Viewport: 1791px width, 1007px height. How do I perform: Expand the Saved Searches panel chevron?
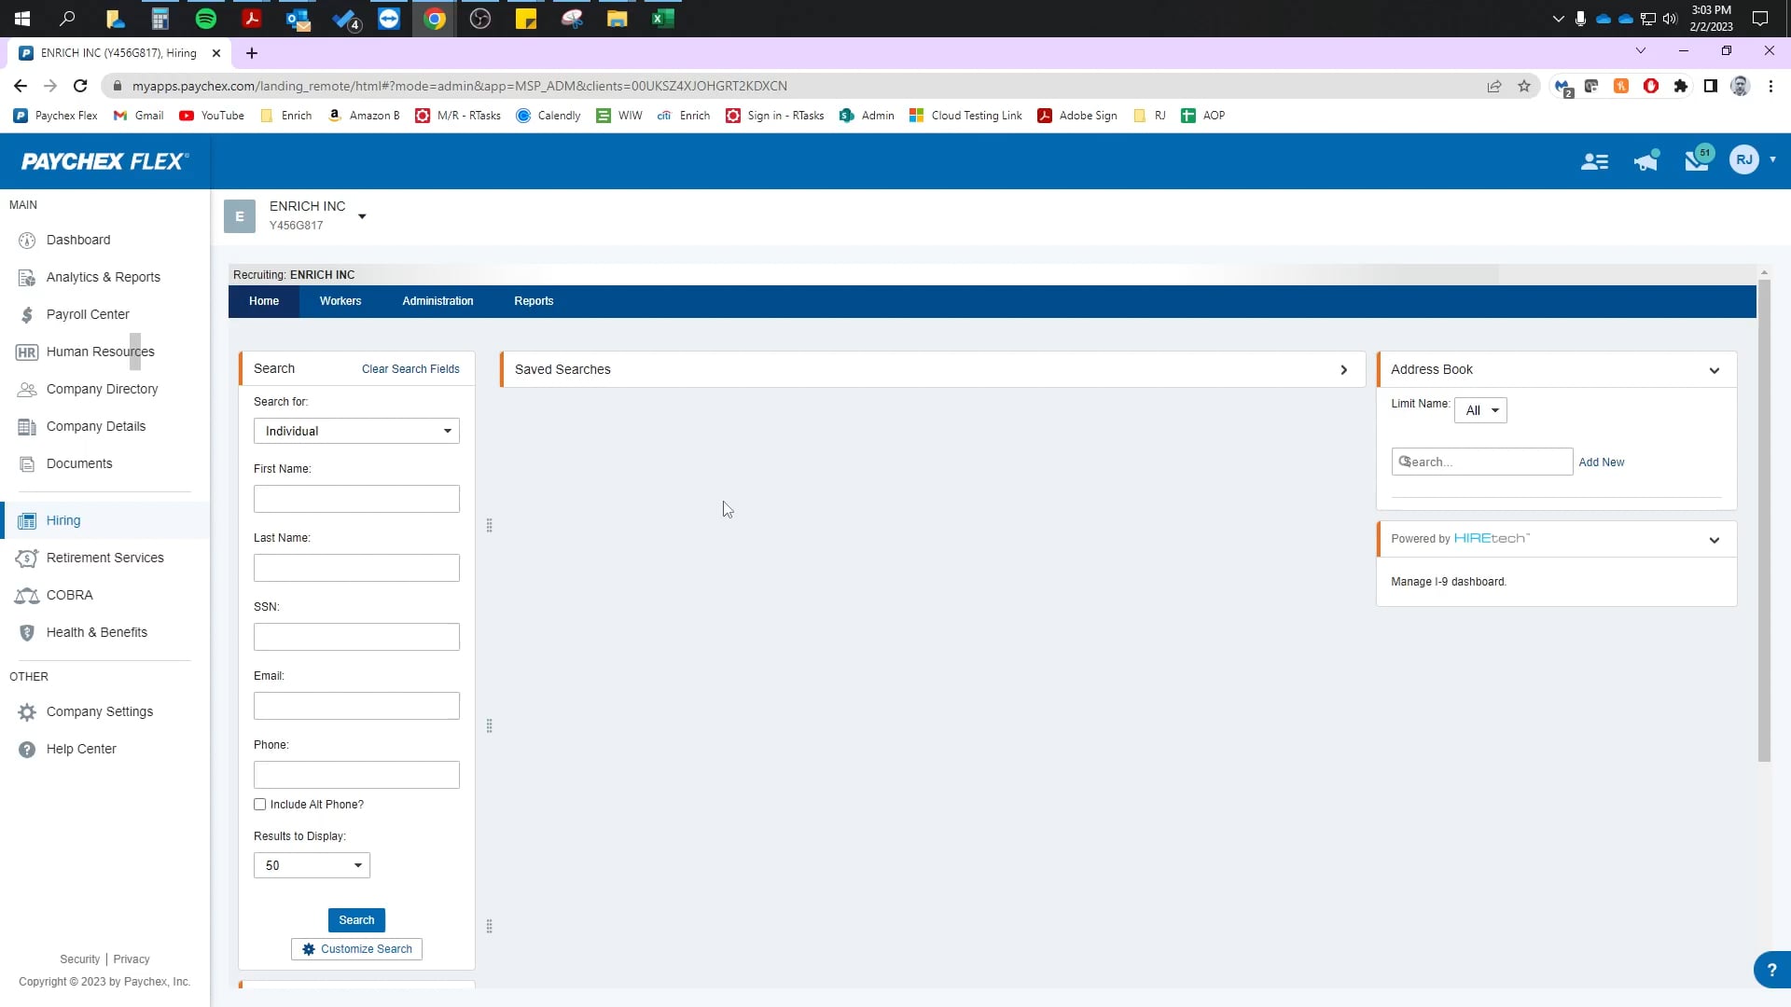pos(1343,370)
